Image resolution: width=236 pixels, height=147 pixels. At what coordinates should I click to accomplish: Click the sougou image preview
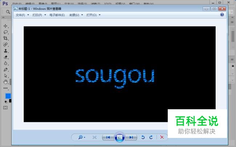click(119, 74)
